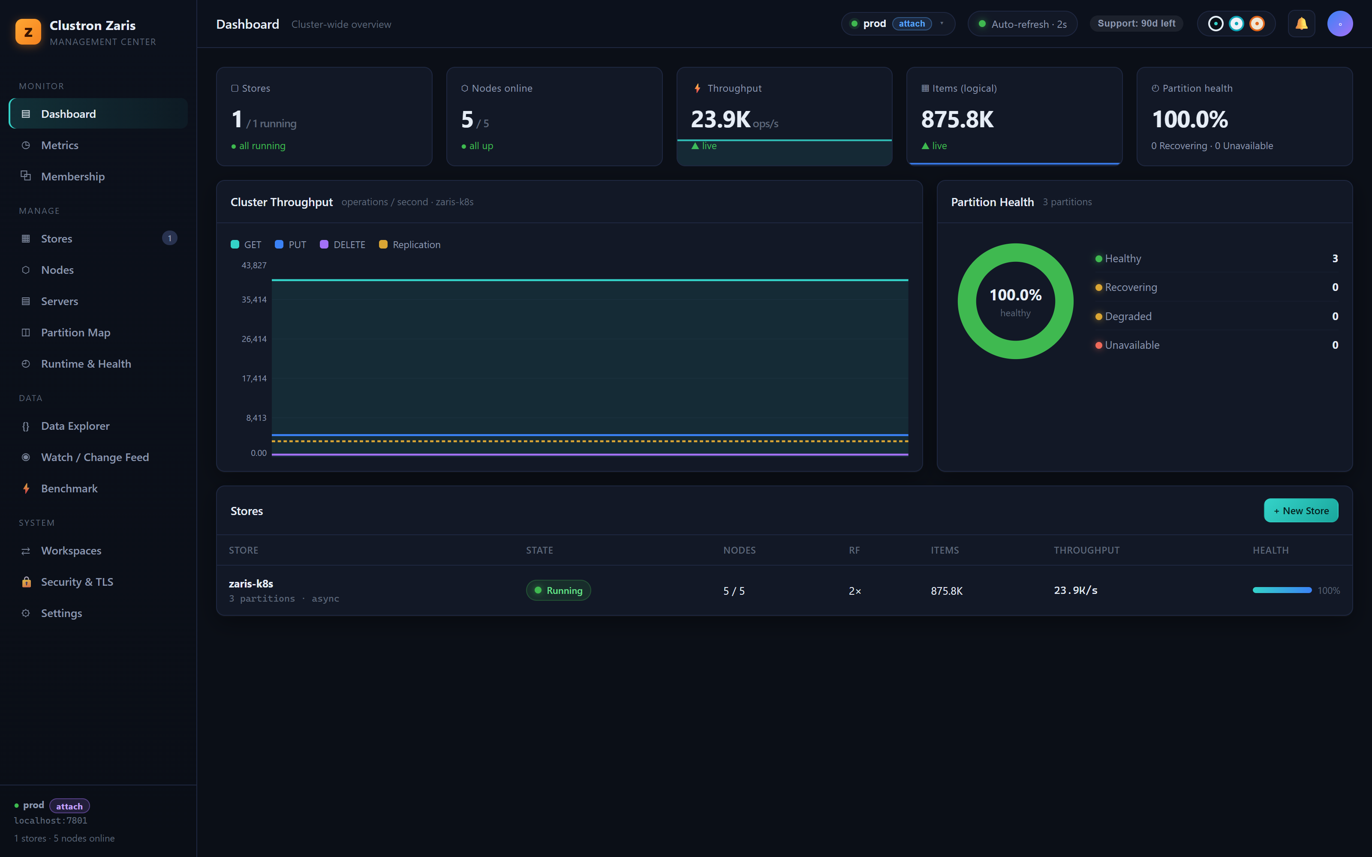The width and height of the screenshot is (1372, 857).
Task: Click the Throughput 23.9K ops/s card
Action: pyautogui.click(x=784, y=116)
